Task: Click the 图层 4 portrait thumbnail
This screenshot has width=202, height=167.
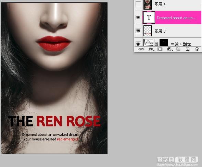Action: pyautogui.click(x=148, y=5)
